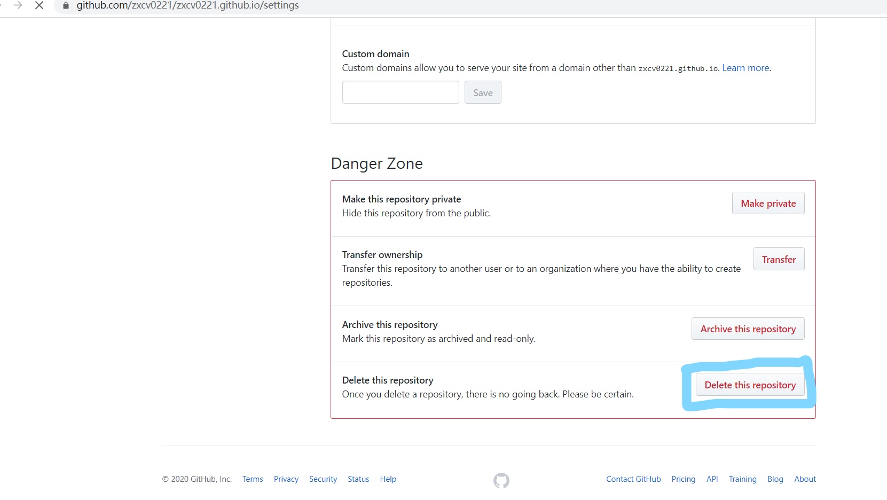
Task: Open the Contact GitHub link
Action: point(633,479)
